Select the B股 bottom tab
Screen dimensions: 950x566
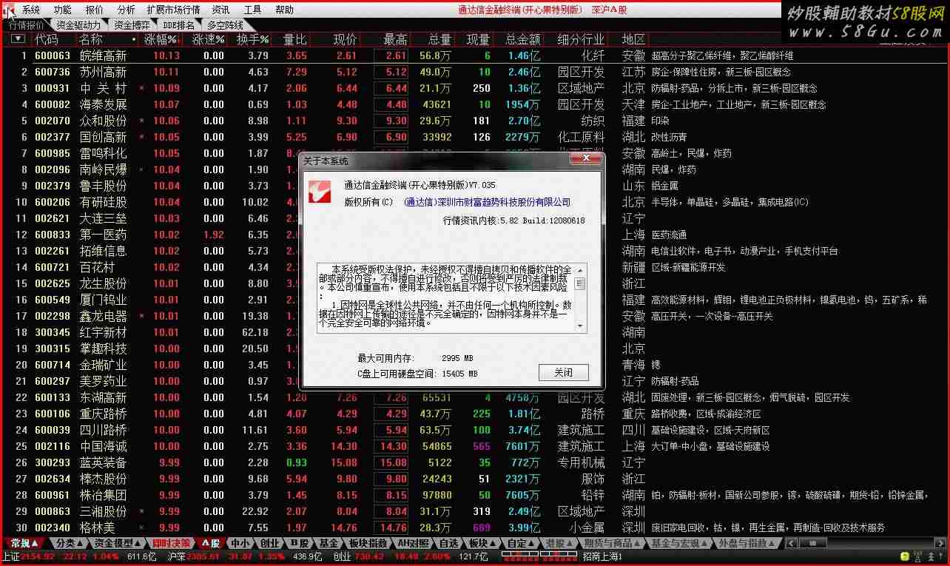(299, 543)
